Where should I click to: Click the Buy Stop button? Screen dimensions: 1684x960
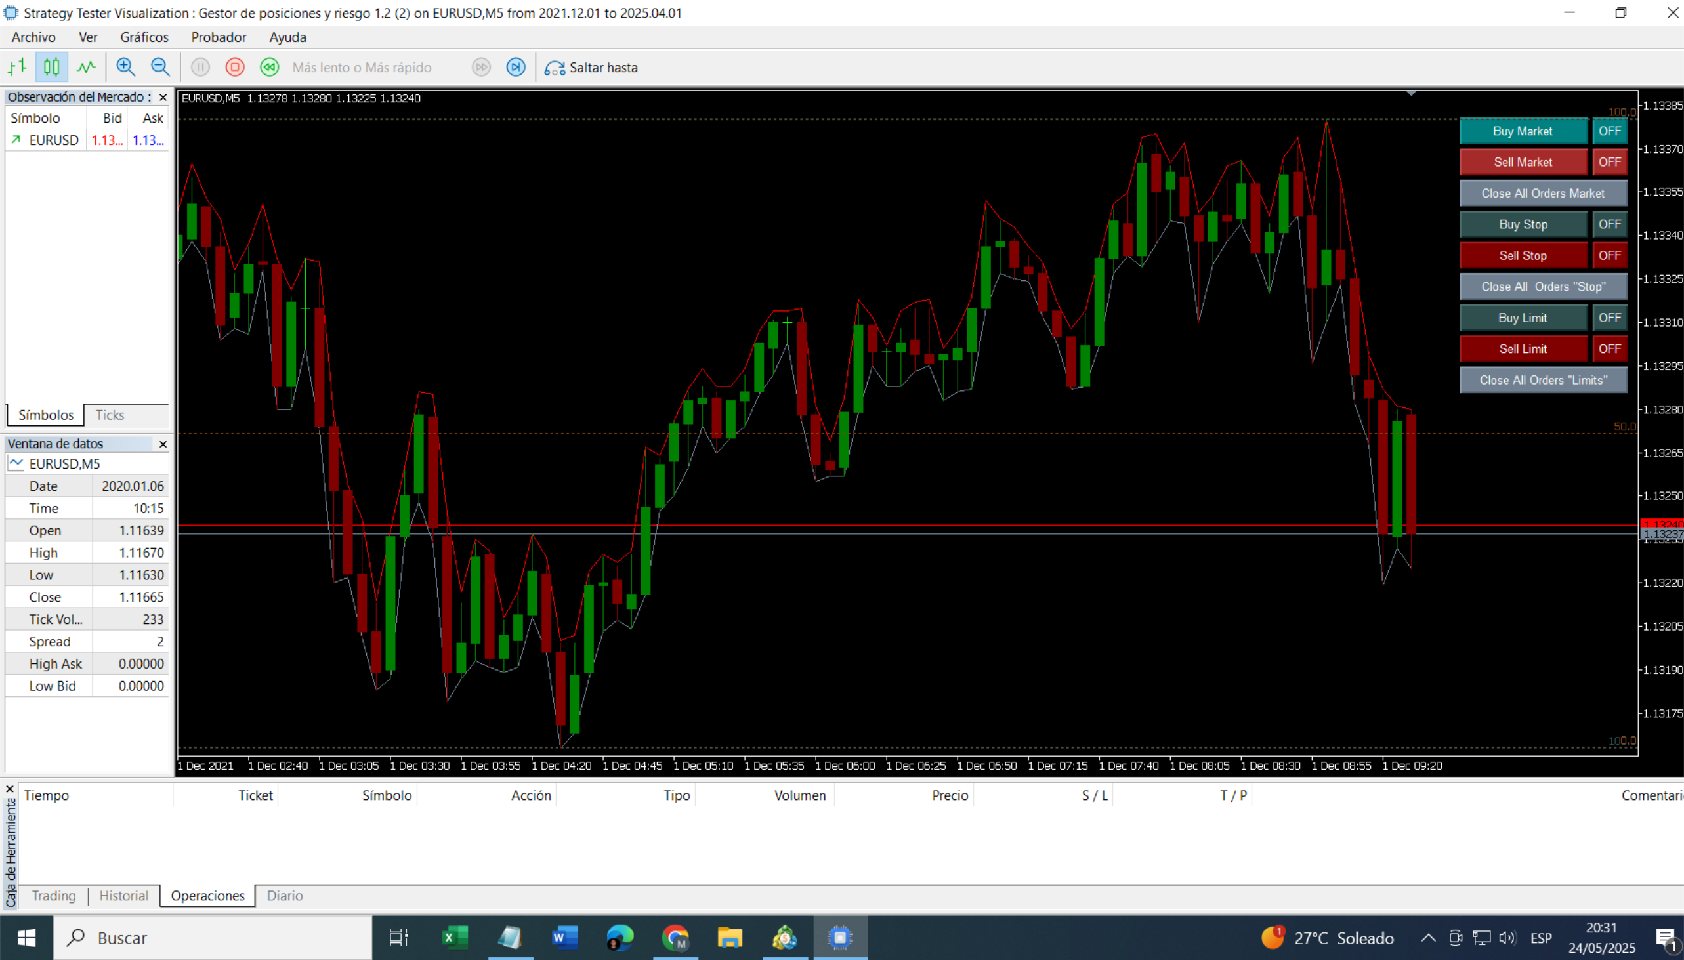point(1523,224)
